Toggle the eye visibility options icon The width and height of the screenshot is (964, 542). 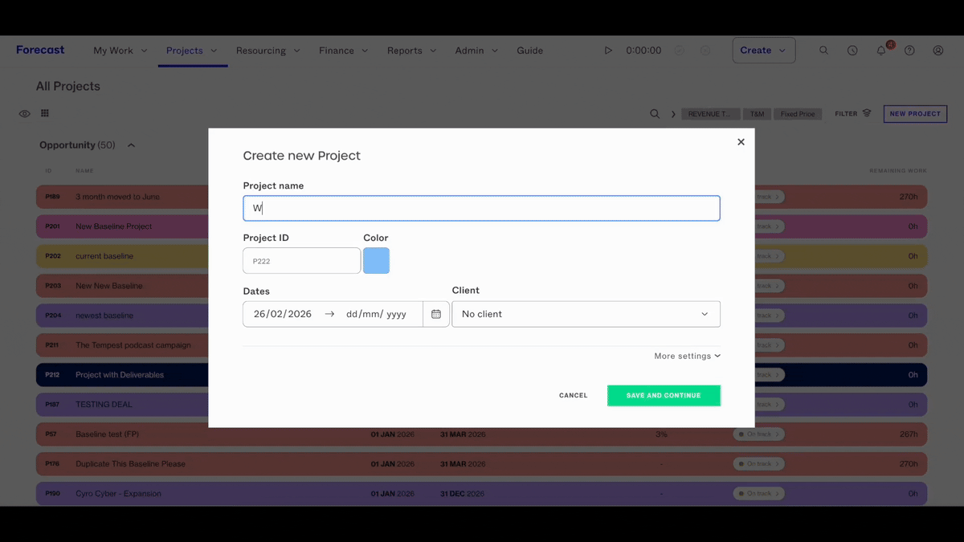25,114
